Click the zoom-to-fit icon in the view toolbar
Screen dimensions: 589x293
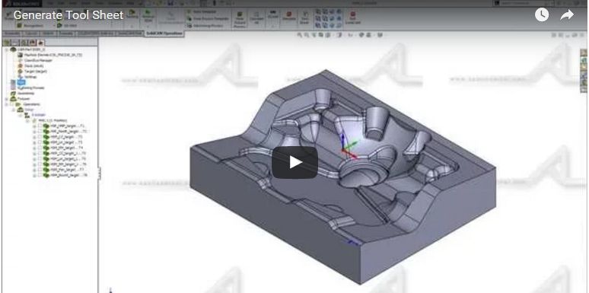click(x=299, y=35)
